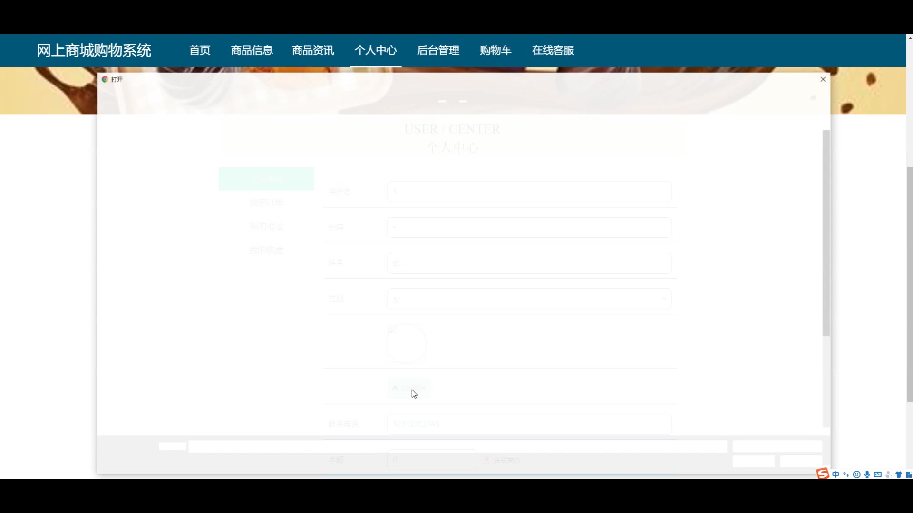Open 后台管理 link in navbar
This screenshot has height=513, width=913.
[x=438, y=50]
